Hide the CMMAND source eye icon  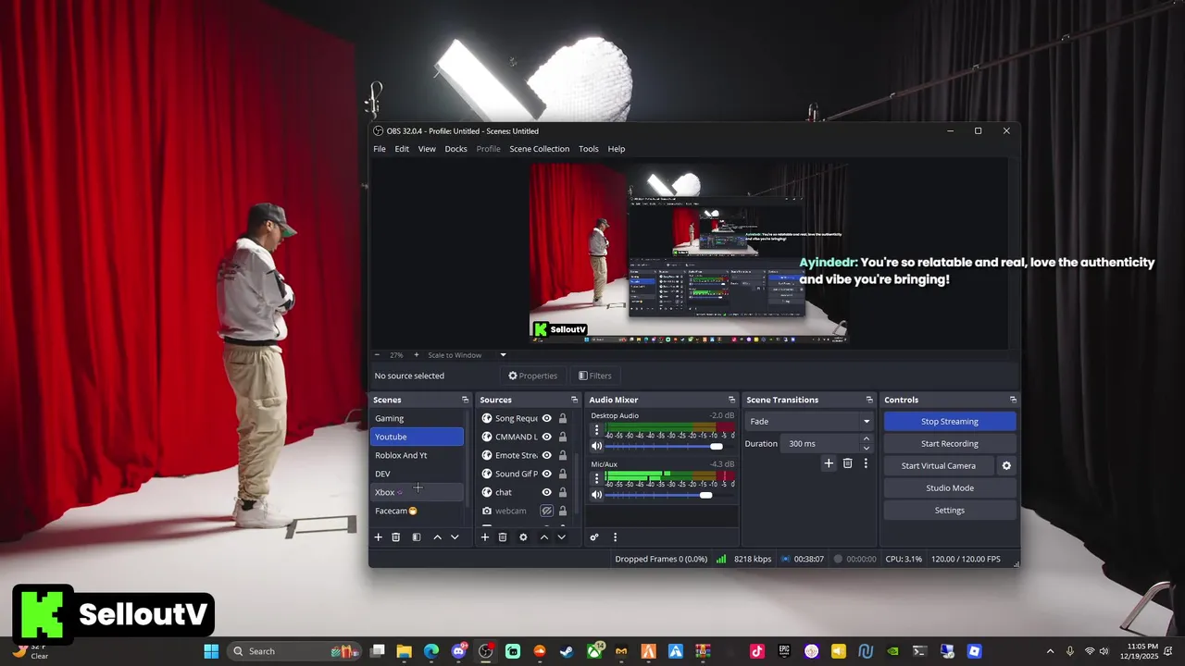pyautogui.click(x=546, y=437)
